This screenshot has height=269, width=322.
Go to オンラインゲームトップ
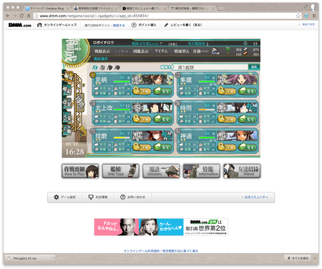pyautogui.click(x=57, y=25)
